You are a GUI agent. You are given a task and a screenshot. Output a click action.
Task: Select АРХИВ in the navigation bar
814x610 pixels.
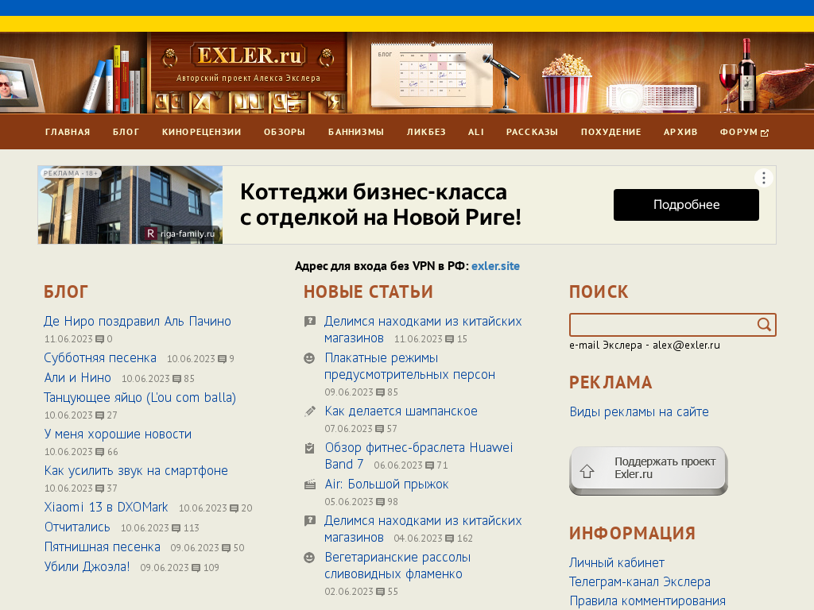(680, 133)
